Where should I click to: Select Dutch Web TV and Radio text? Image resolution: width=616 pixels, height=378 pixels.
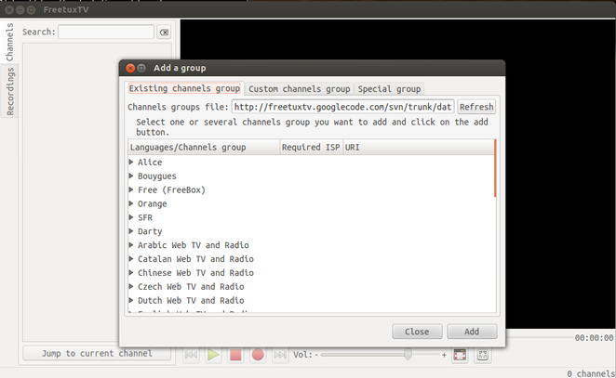[x=191, y=300]
